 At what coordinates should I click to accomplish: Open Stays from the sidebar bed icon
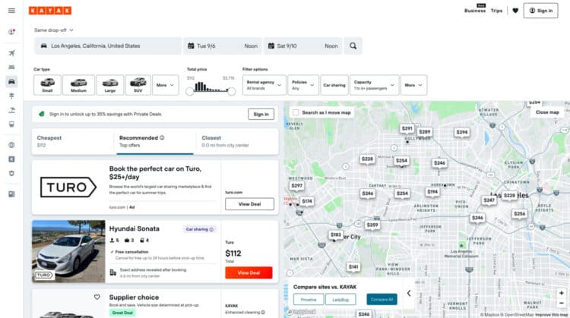pyautogui.click(x=11, y=67)
